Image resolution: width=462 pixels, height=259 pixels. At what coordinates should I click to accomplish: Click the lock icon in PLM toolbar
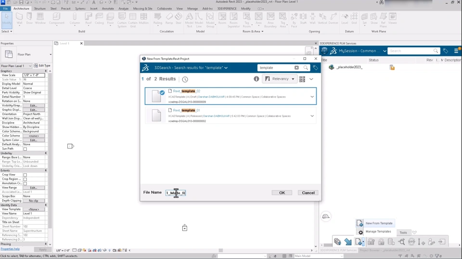(371, 242)
